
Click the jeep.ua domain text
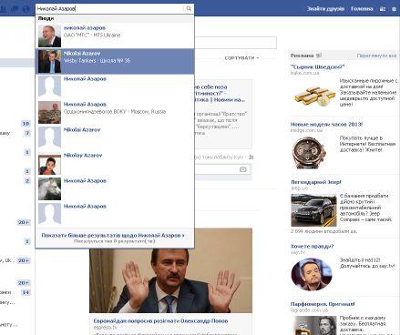(x=299, y=188)
